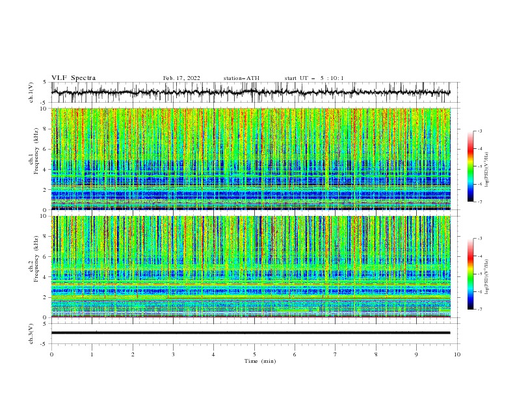The image size is (515, 398).
Task: Click the '6' kHz tick on ch.2 spectrogram
Action: coord(45,257)
